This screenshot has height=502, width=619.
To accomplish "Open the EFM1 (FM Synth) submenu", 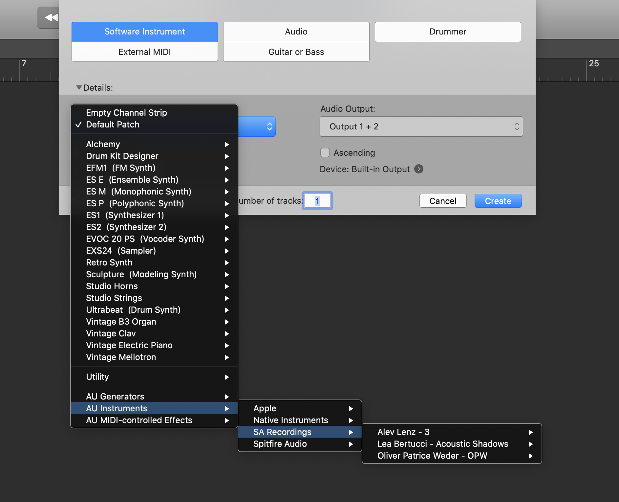I will (x=154, y=168).
